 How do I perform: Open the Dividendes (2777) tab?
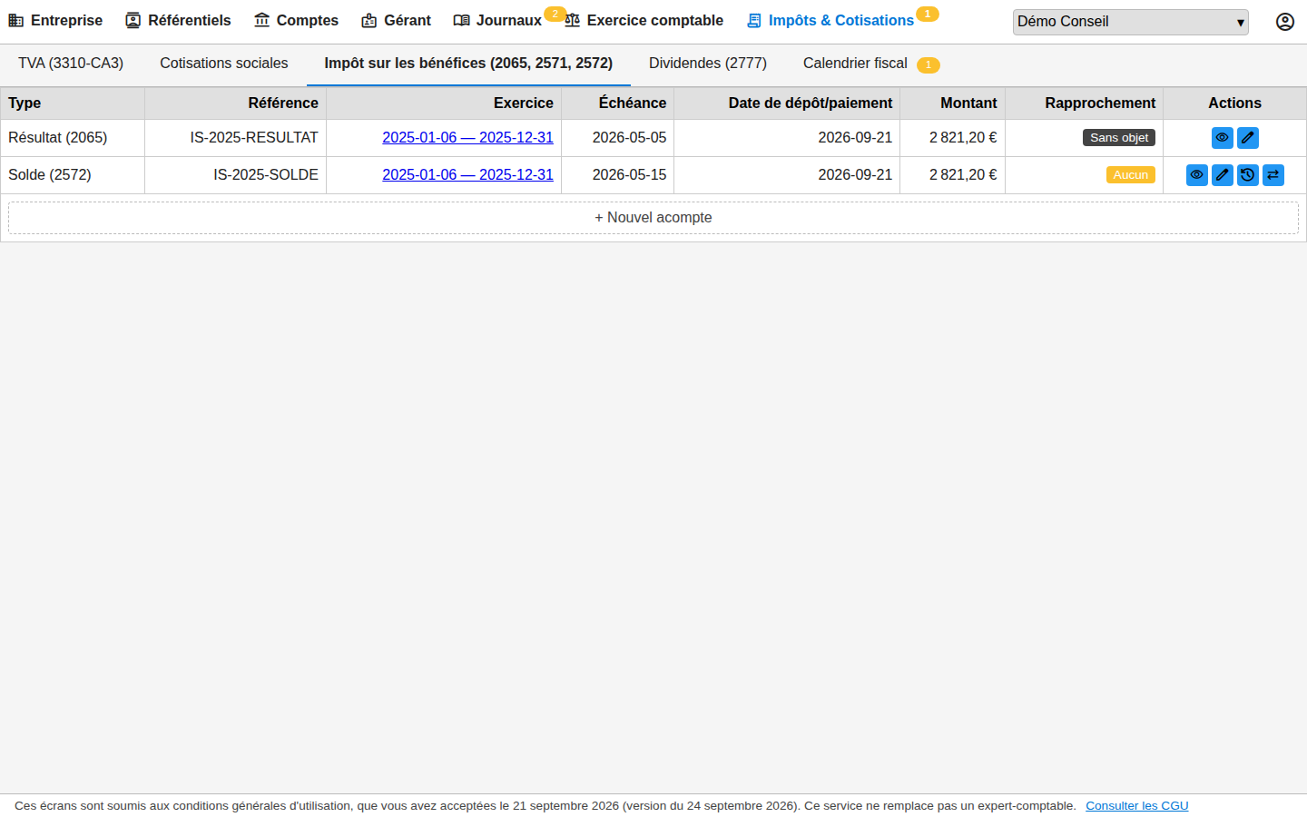(708, 64)
